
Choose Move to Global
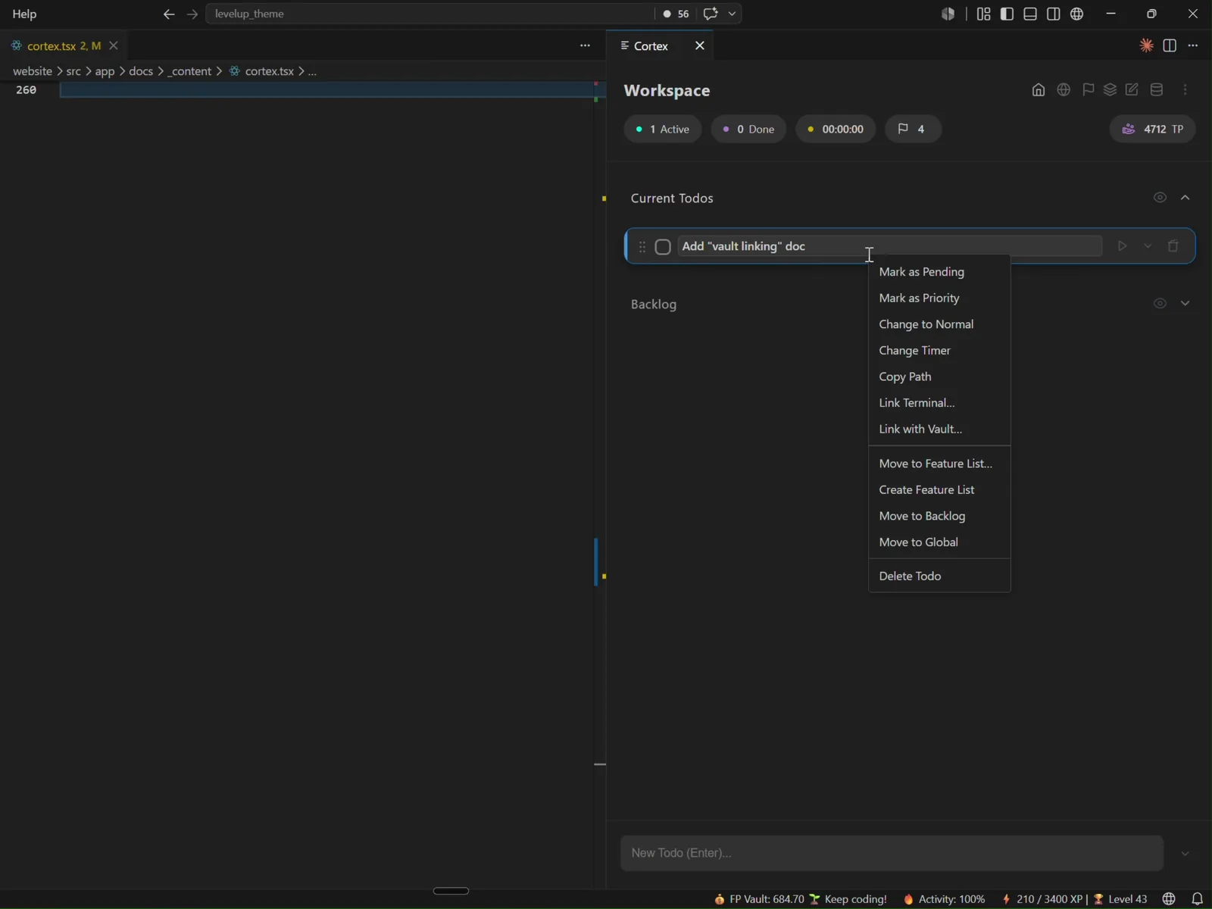(x=939, y=542)
